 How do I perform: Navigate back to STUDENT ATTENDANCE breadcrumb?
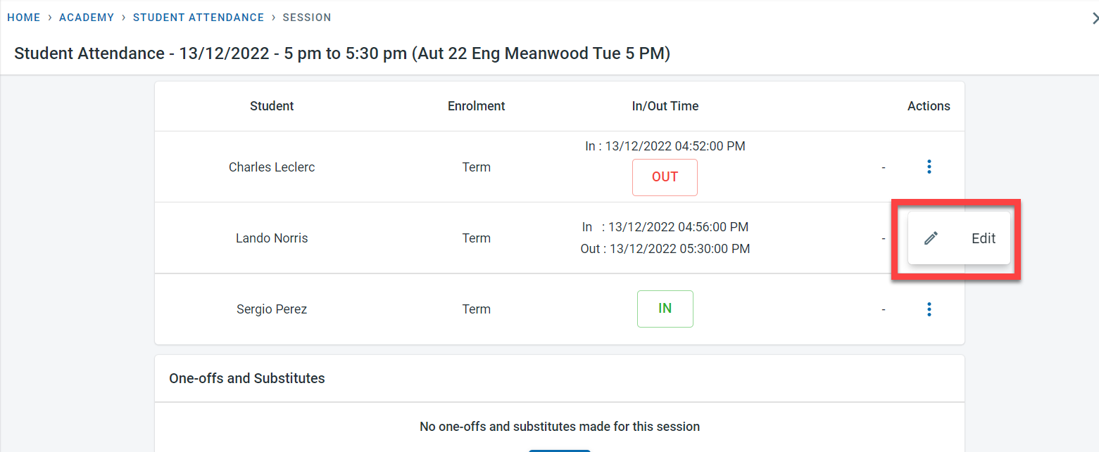tap(199, 18)
